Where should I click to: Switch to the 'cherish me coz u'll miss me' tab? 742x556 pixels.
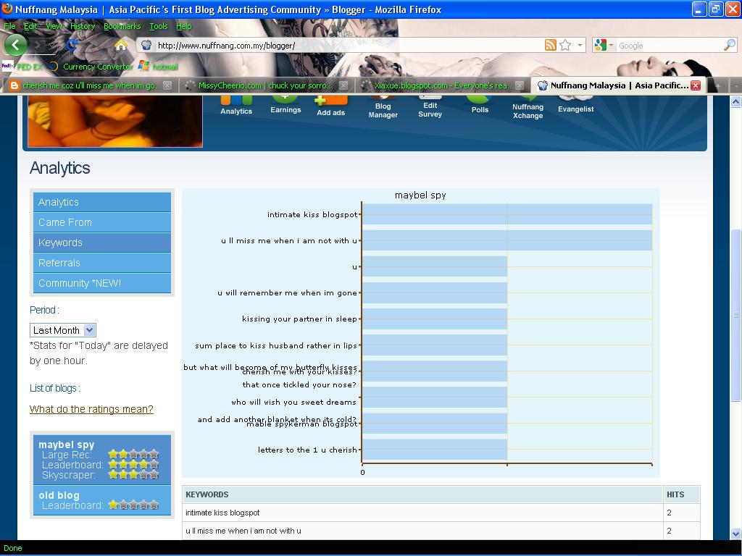pyautogui.click(x=90, y=85)
